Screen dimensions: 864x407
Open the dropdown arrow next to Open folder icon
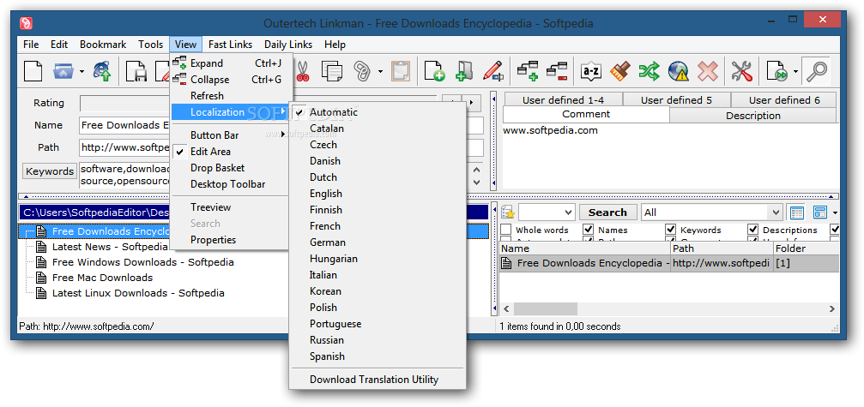[x=82, y=71]
